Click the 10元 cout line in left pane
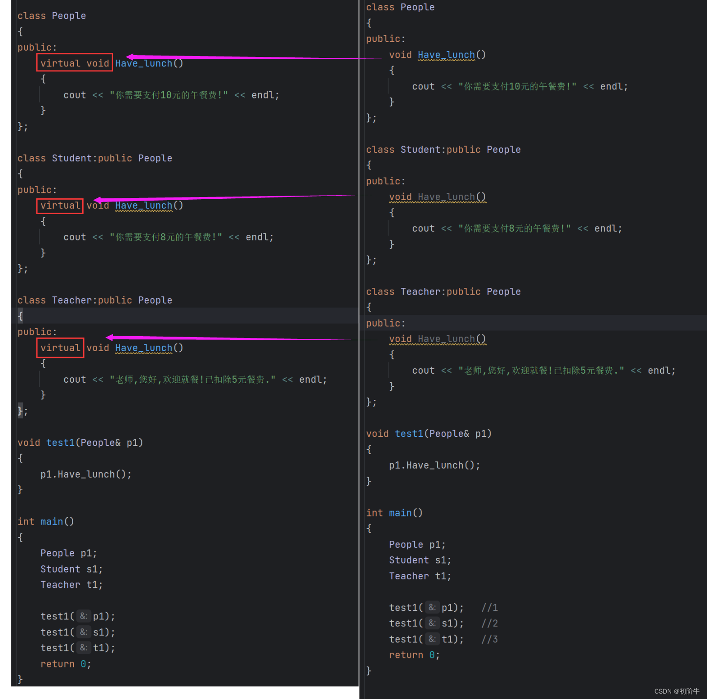This screenshot has height=699, width=707. 171,95
